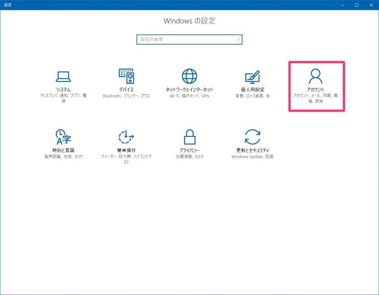379x295 pixels.
Task: Click the 位置情報、カメラ description
Action: point(189,156)
